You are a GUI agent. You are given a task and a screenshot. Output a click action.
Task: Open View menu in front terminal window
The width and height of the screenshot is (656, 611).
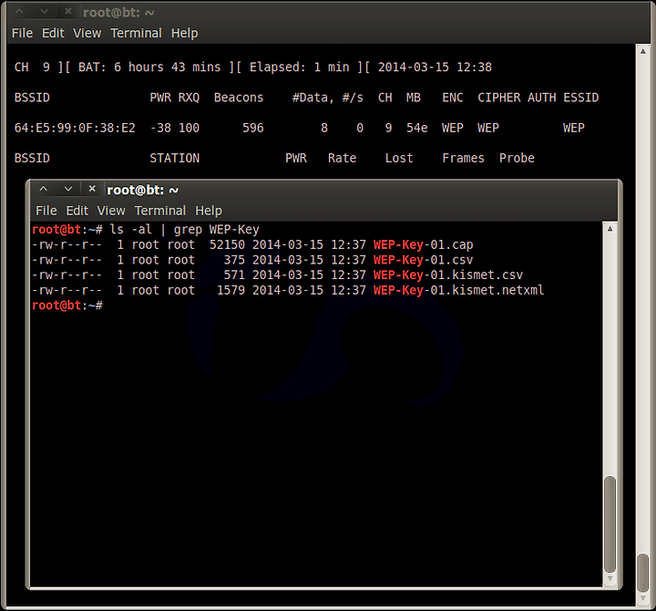point(111,211)
